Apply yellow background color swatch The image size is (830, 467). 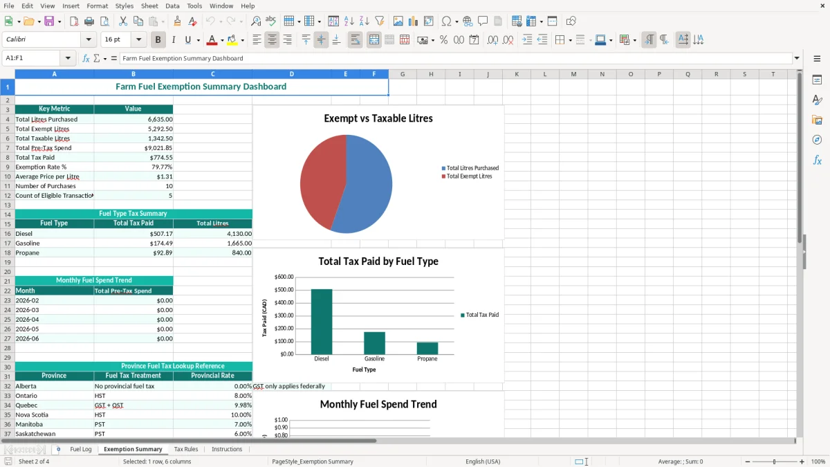pos(233,40)
